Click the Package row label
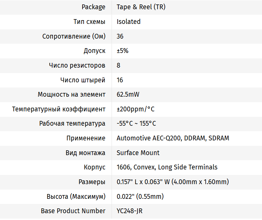 coord(93,7)
